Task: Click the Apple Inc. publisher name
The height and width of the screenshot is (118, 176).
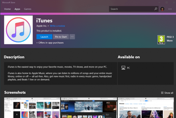Action: point(42,26)
